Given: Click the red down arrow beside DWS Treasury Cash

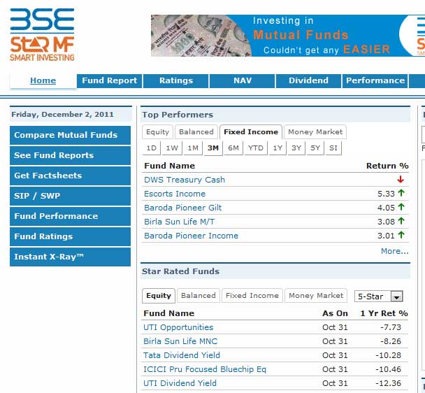Looking at the screenshot, I should [401, 179].
